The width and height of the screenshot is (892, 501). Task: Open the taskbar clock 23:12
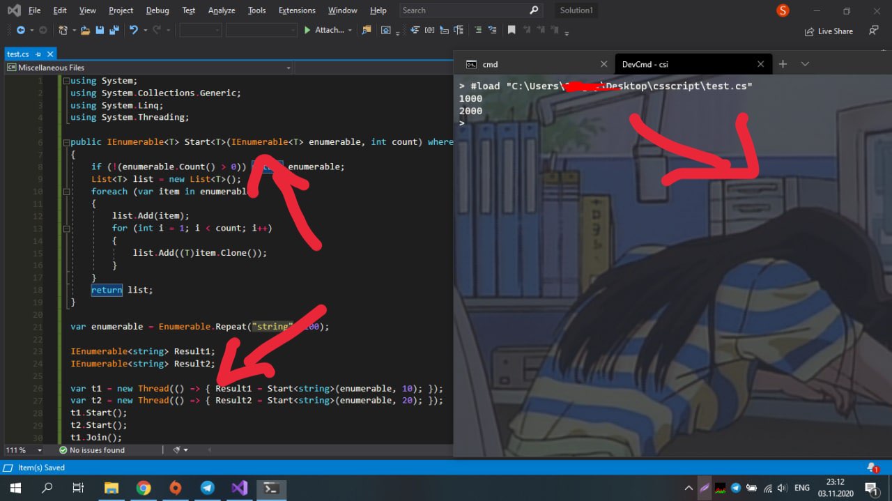(x=836, y=488)
